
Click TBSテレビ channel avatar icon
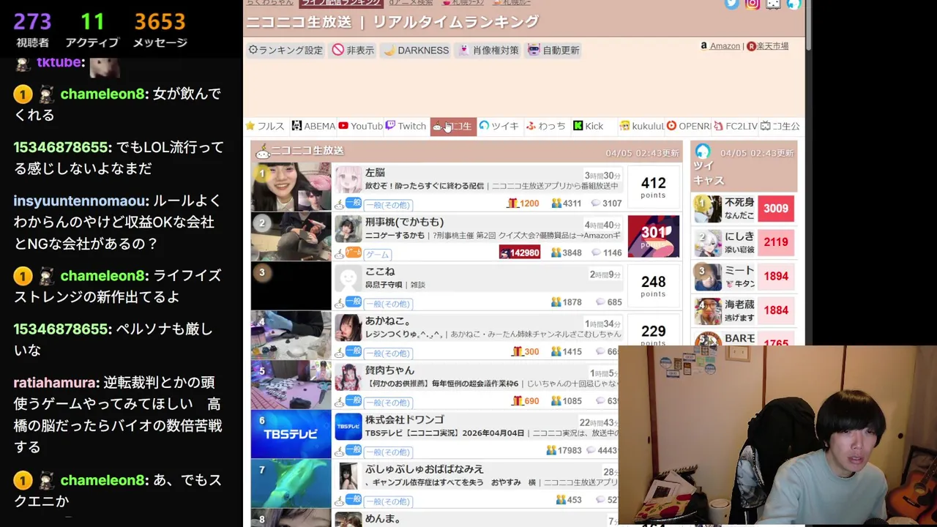tap(348, 427)
